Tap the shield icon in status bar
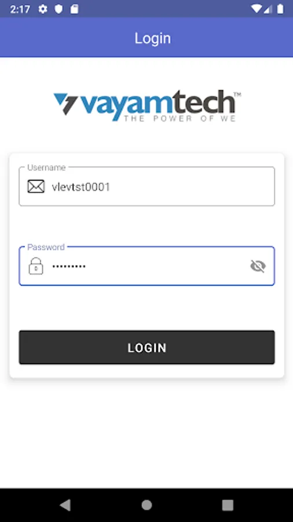This screenshot has width=293, height=522. point(59,9)
